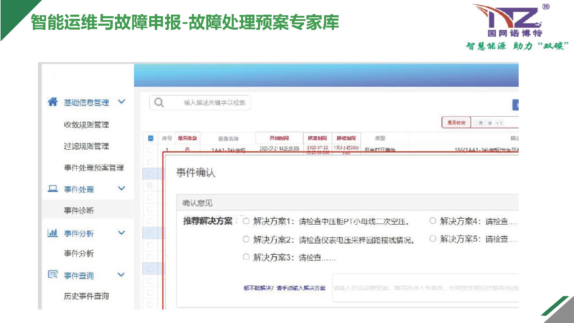Click the laptop icon beside 事件处理
This screenshot has height=323, width=574.
[x=53, y=189]
